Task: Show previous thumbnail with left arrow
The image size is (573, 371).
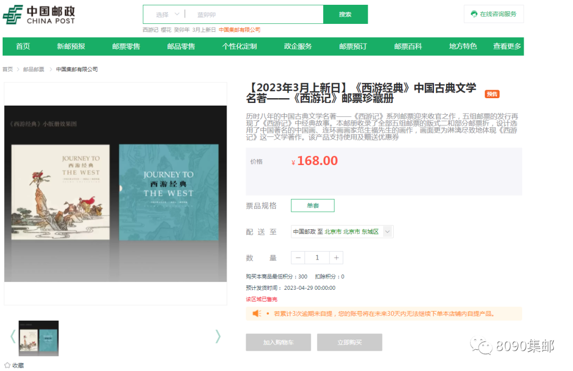Action: point(13,337)
